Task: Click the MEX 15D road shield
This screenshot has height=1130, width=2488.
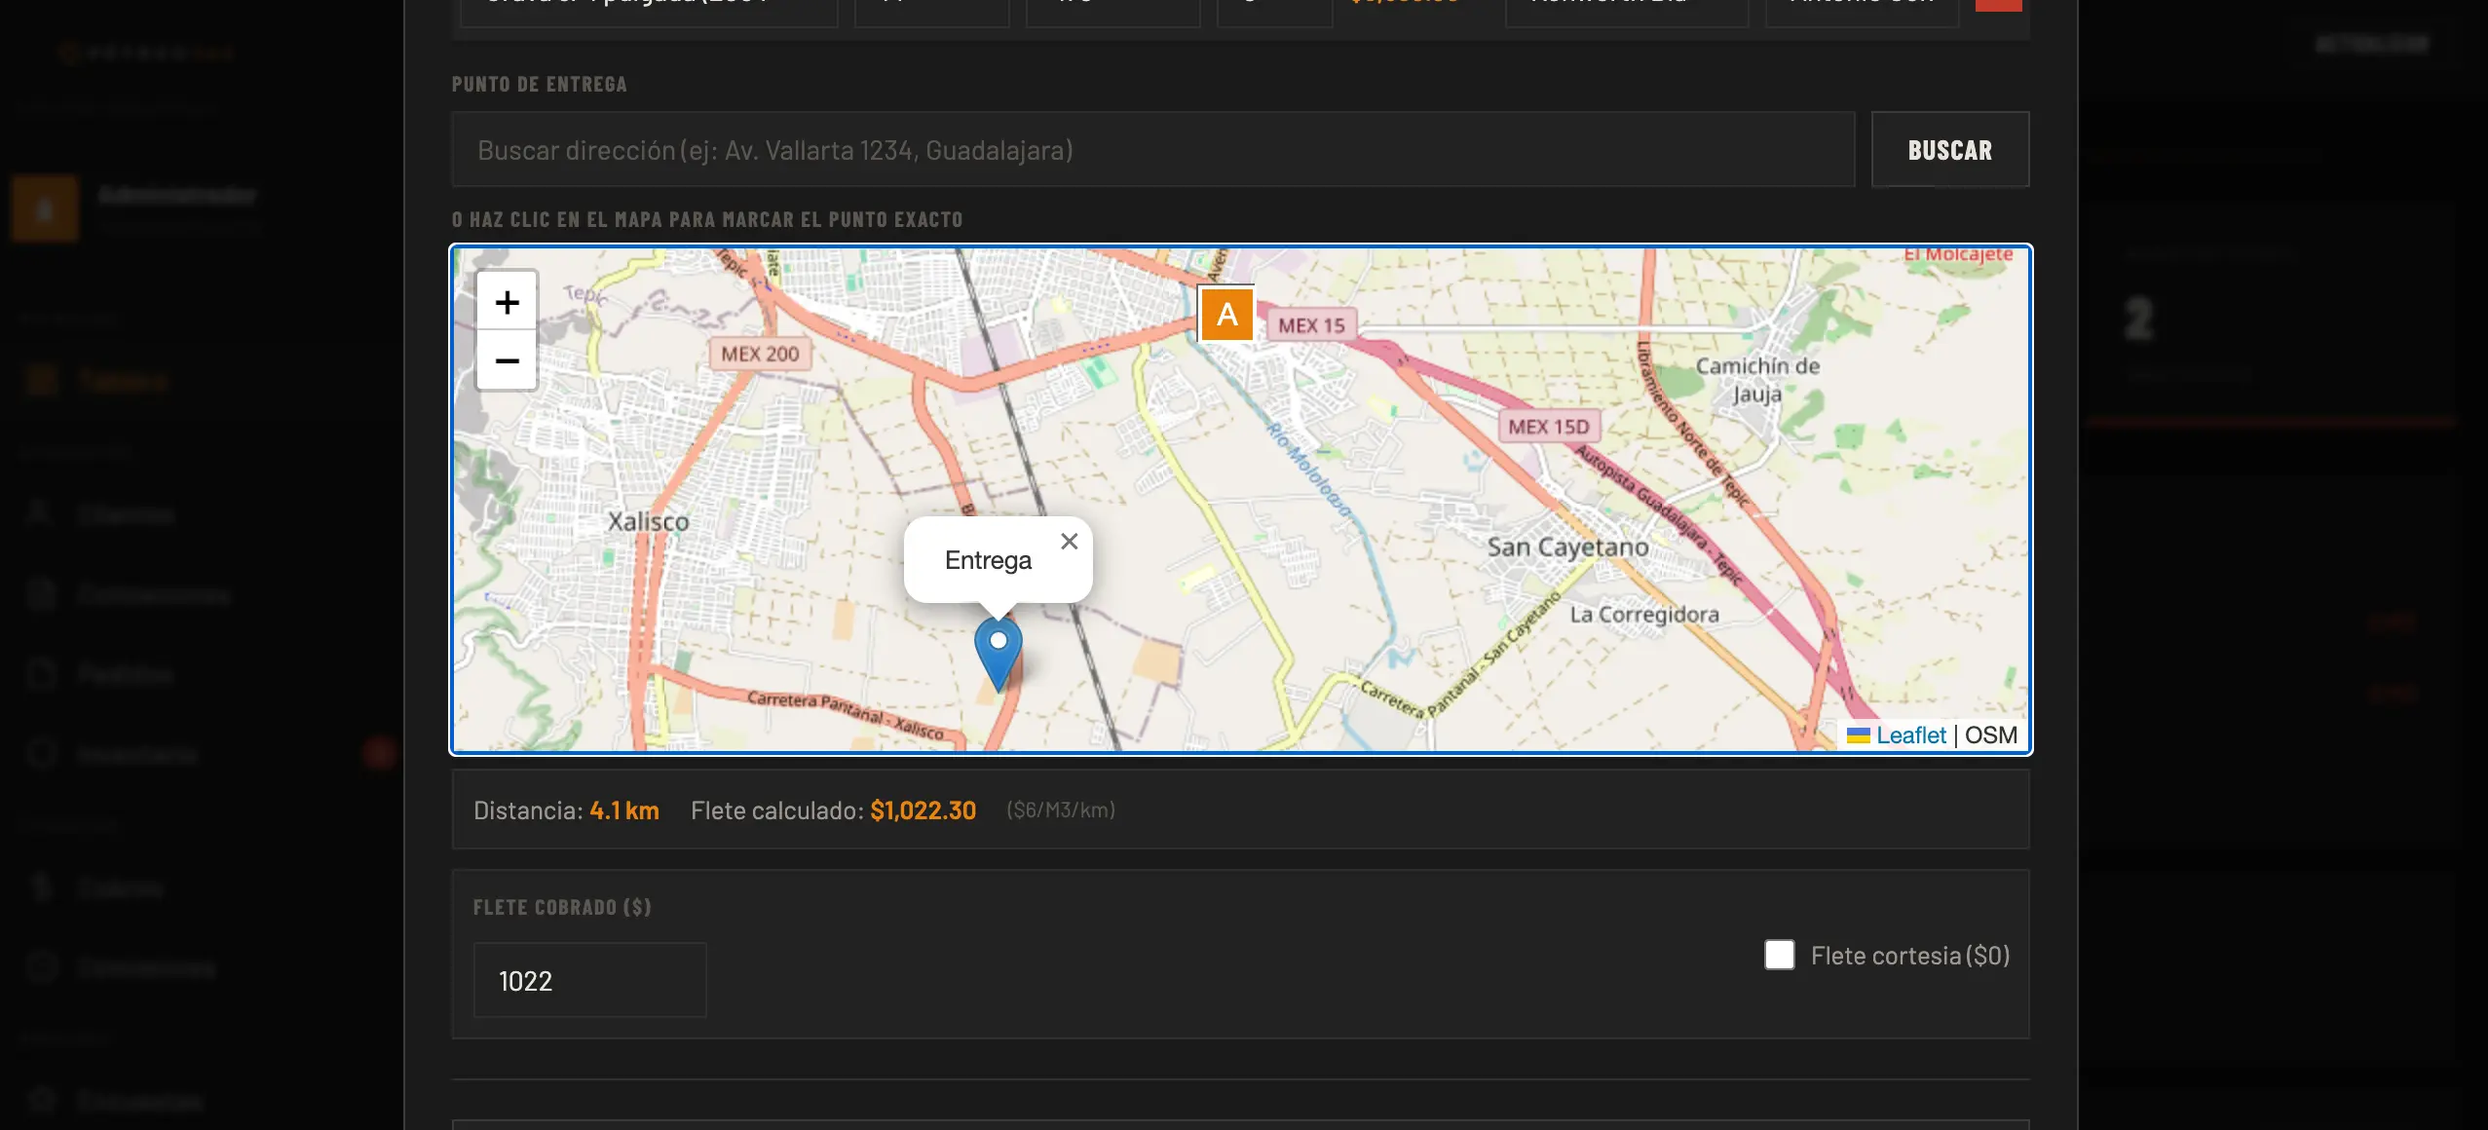Action: 1549,427
